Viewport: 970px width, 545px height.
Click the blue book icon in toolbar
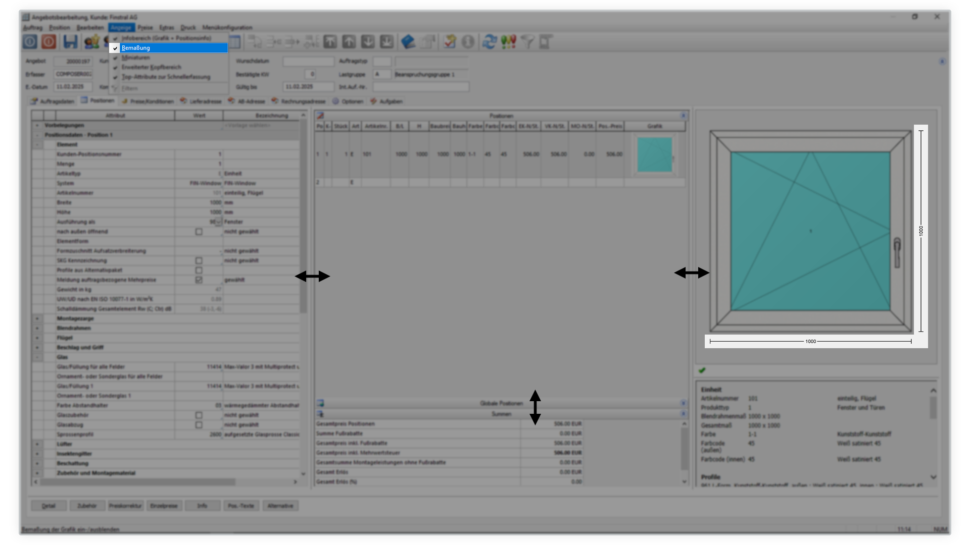(x=408, y=42)
